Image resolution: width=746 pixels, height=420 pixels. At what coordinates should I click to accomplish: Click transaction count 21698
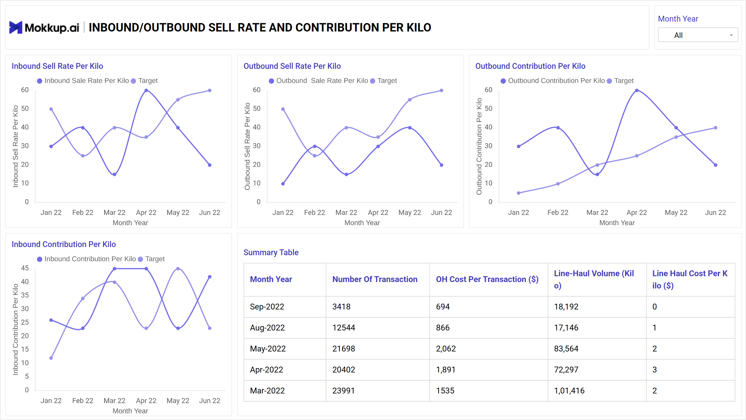click(344, 349)
